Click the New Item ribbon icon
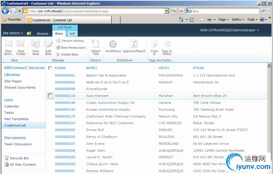Image resolution: width=273 pixels, height=174 pixels. [8, 47]
